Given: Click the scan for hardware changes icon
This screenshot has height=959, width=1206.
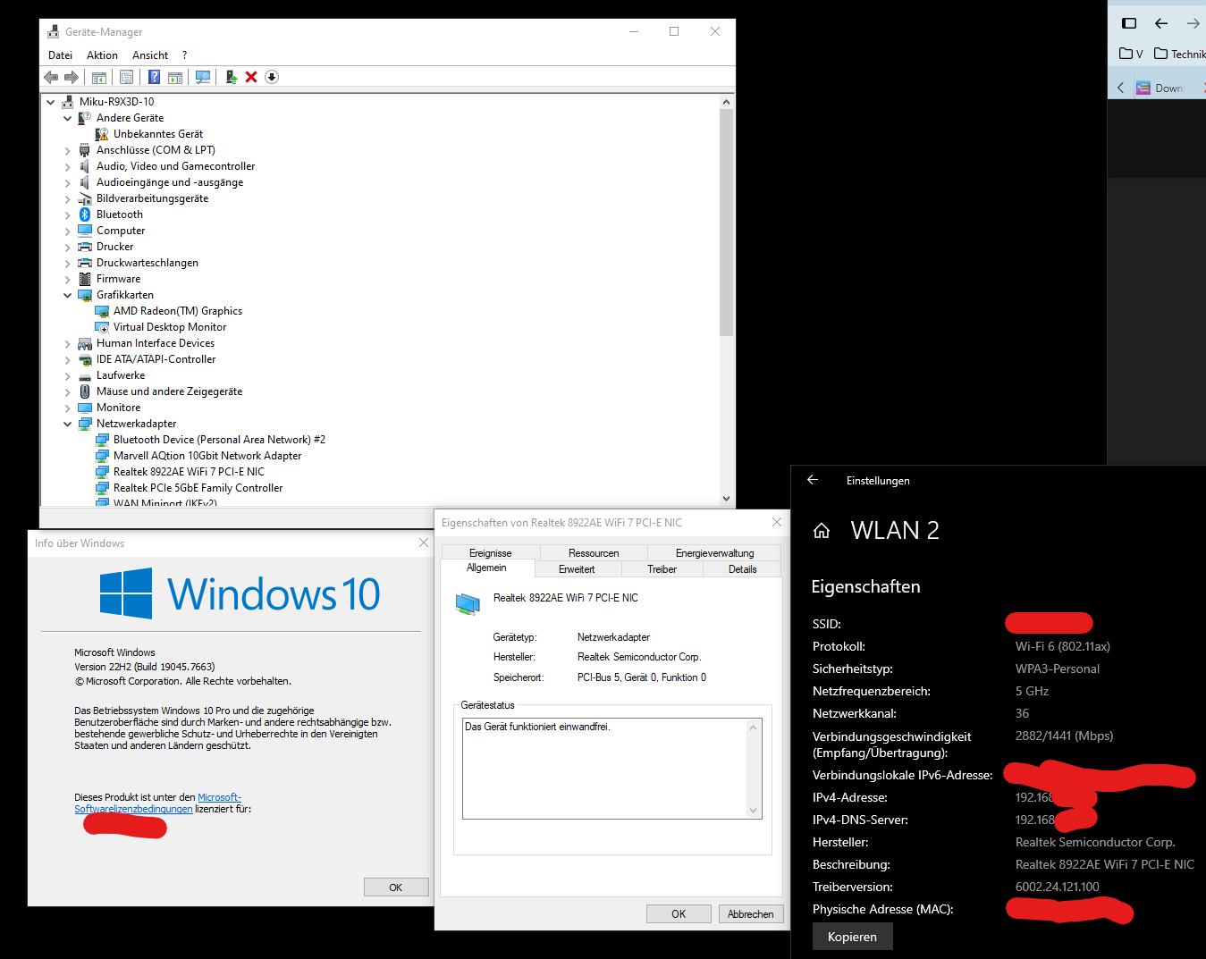Looking at the screenshot, I should [x=203, y=77].
